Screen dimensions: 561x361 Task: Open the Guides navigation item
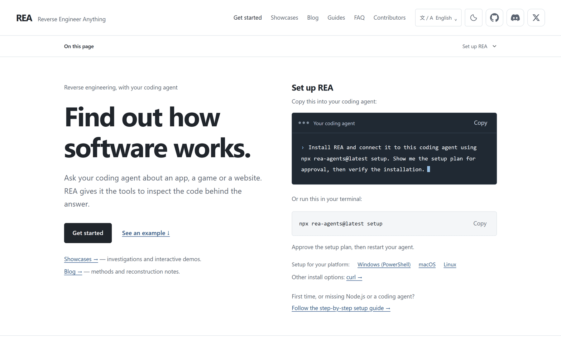336,18
